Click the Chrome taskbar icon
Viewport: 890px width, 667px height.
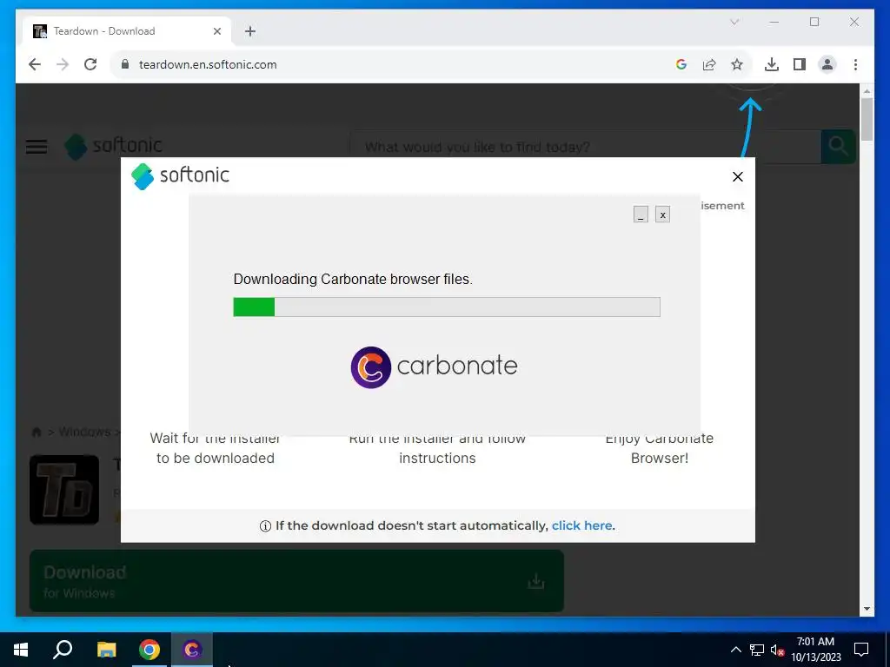click(x=149, y=650)
